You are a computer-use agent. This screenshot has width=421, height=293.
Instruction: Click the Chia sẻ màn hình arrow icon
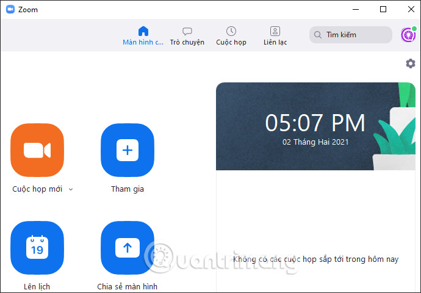click(x=128, y=248)
